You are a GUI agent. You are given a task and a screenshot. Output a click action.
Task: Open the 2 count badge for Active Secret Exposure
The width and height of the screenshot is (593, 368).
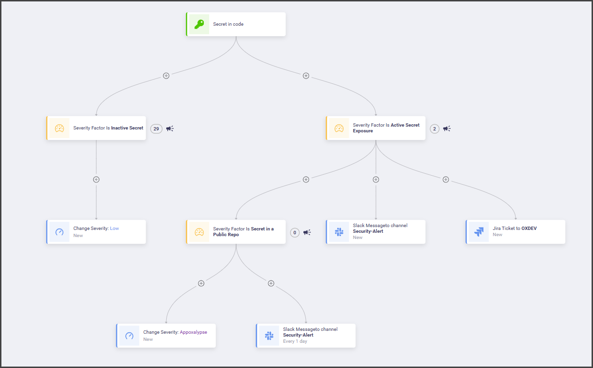click(434, 129)
